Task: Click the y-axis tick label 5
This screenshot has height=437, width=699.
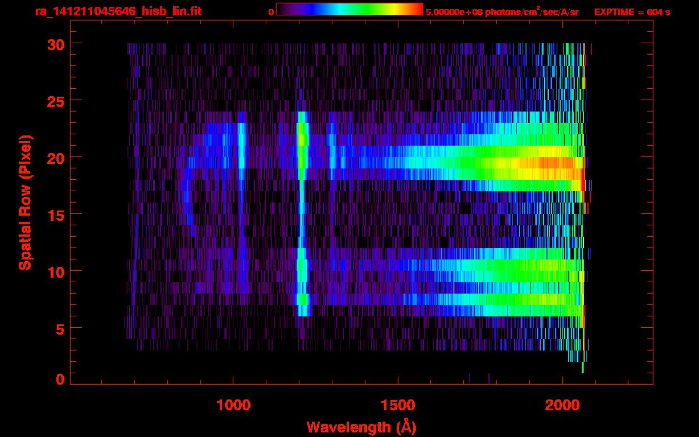Action: [60, 328]
